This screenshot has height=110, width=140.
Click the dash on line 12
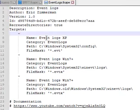coord(19,55)
